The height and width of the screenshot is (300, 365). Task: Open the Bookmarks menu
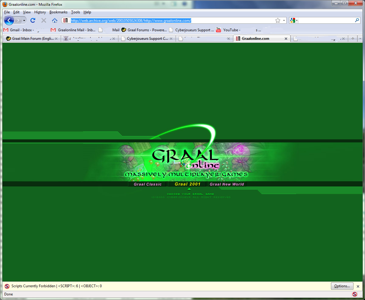pyautogui.click(x=58, y=12)
